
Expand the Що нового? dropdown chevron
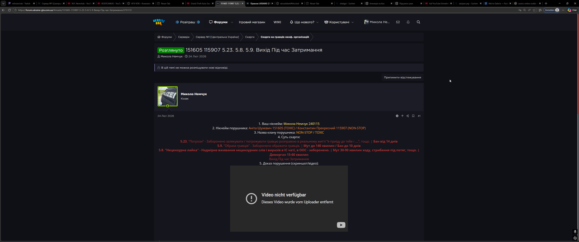318,22
